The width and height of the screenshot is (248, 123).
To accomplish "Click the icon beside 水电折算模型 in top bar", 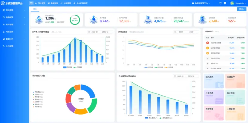I will [x=74, y=3].
